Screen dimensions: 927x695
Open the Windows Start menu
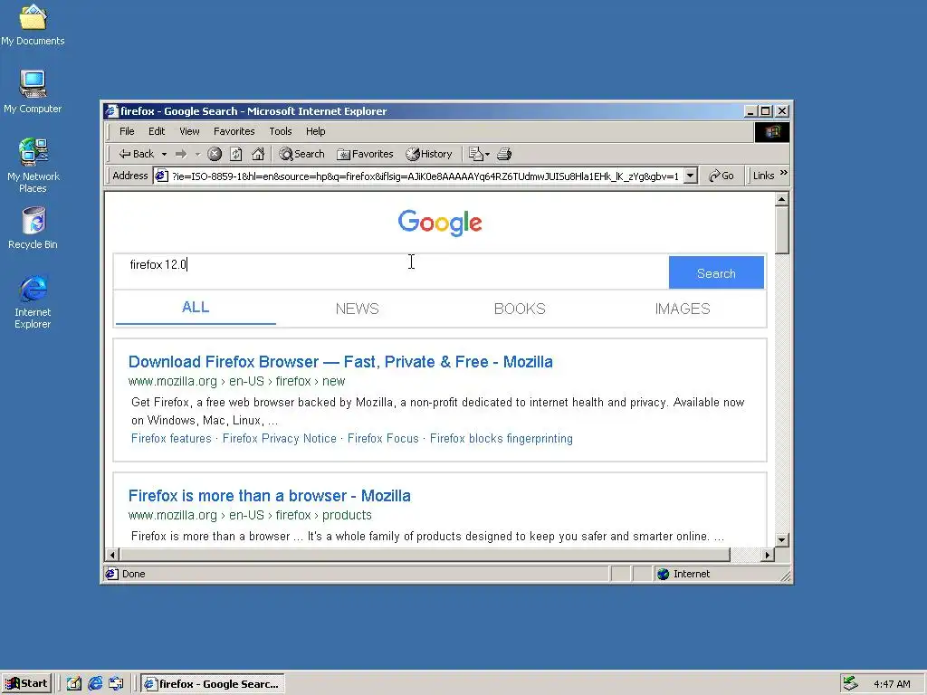point(26,684)
